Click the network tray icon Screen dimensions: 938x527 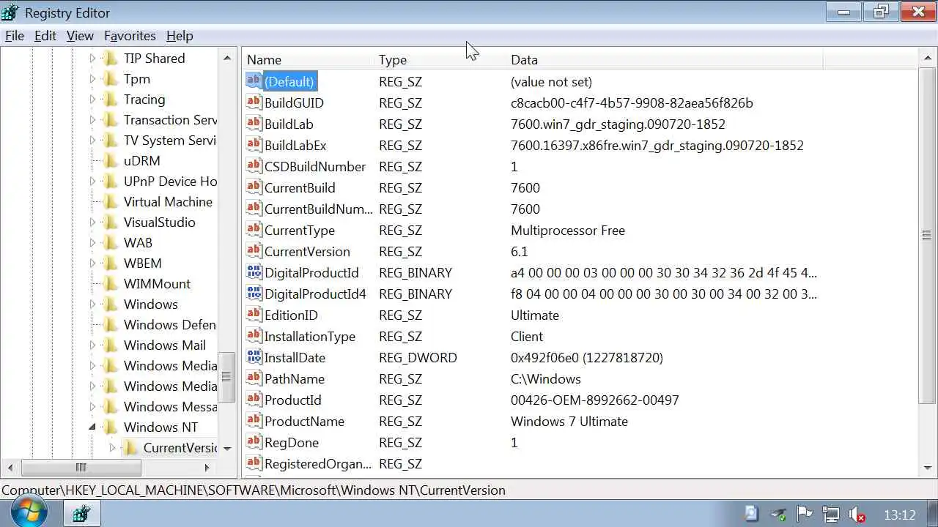[830, 515]
